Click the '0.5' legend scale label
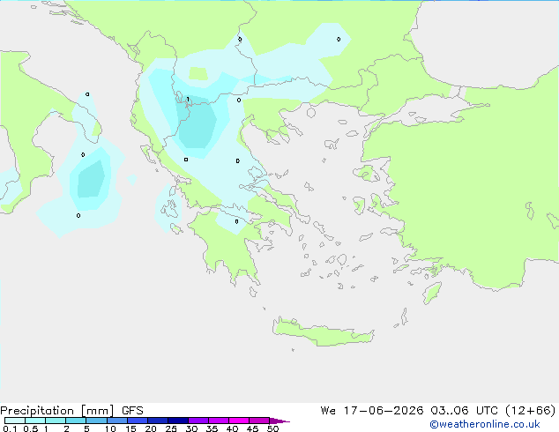559x432 pixels. click(x=31, y=428)
